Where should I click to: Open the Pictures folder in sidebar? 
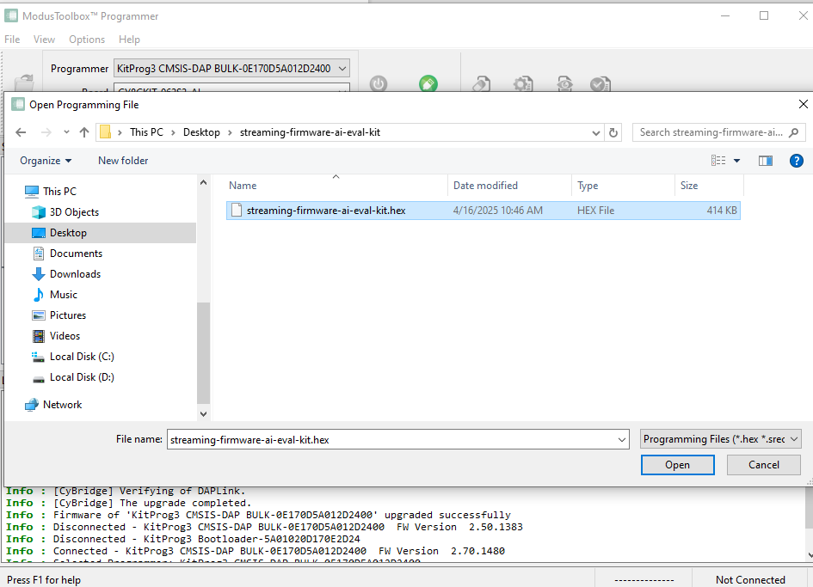point(67,315)
